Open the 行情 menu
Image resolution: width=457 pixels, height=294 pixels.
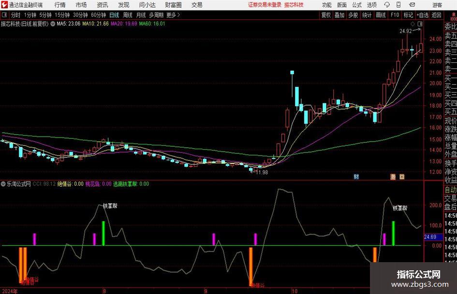tap(60, 5)
